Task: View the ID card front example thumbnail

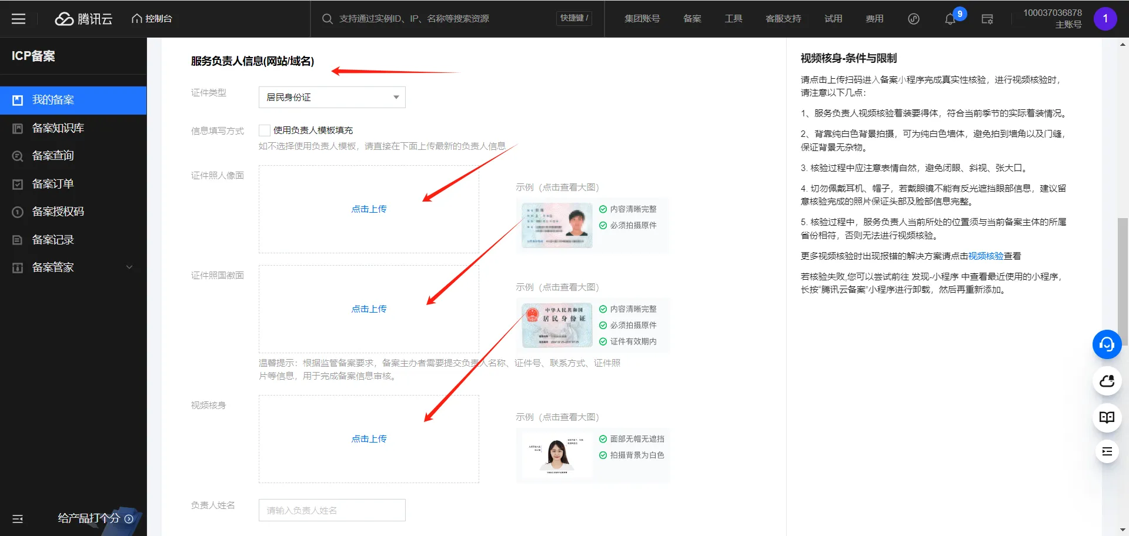Action: (x=557, y=225)
